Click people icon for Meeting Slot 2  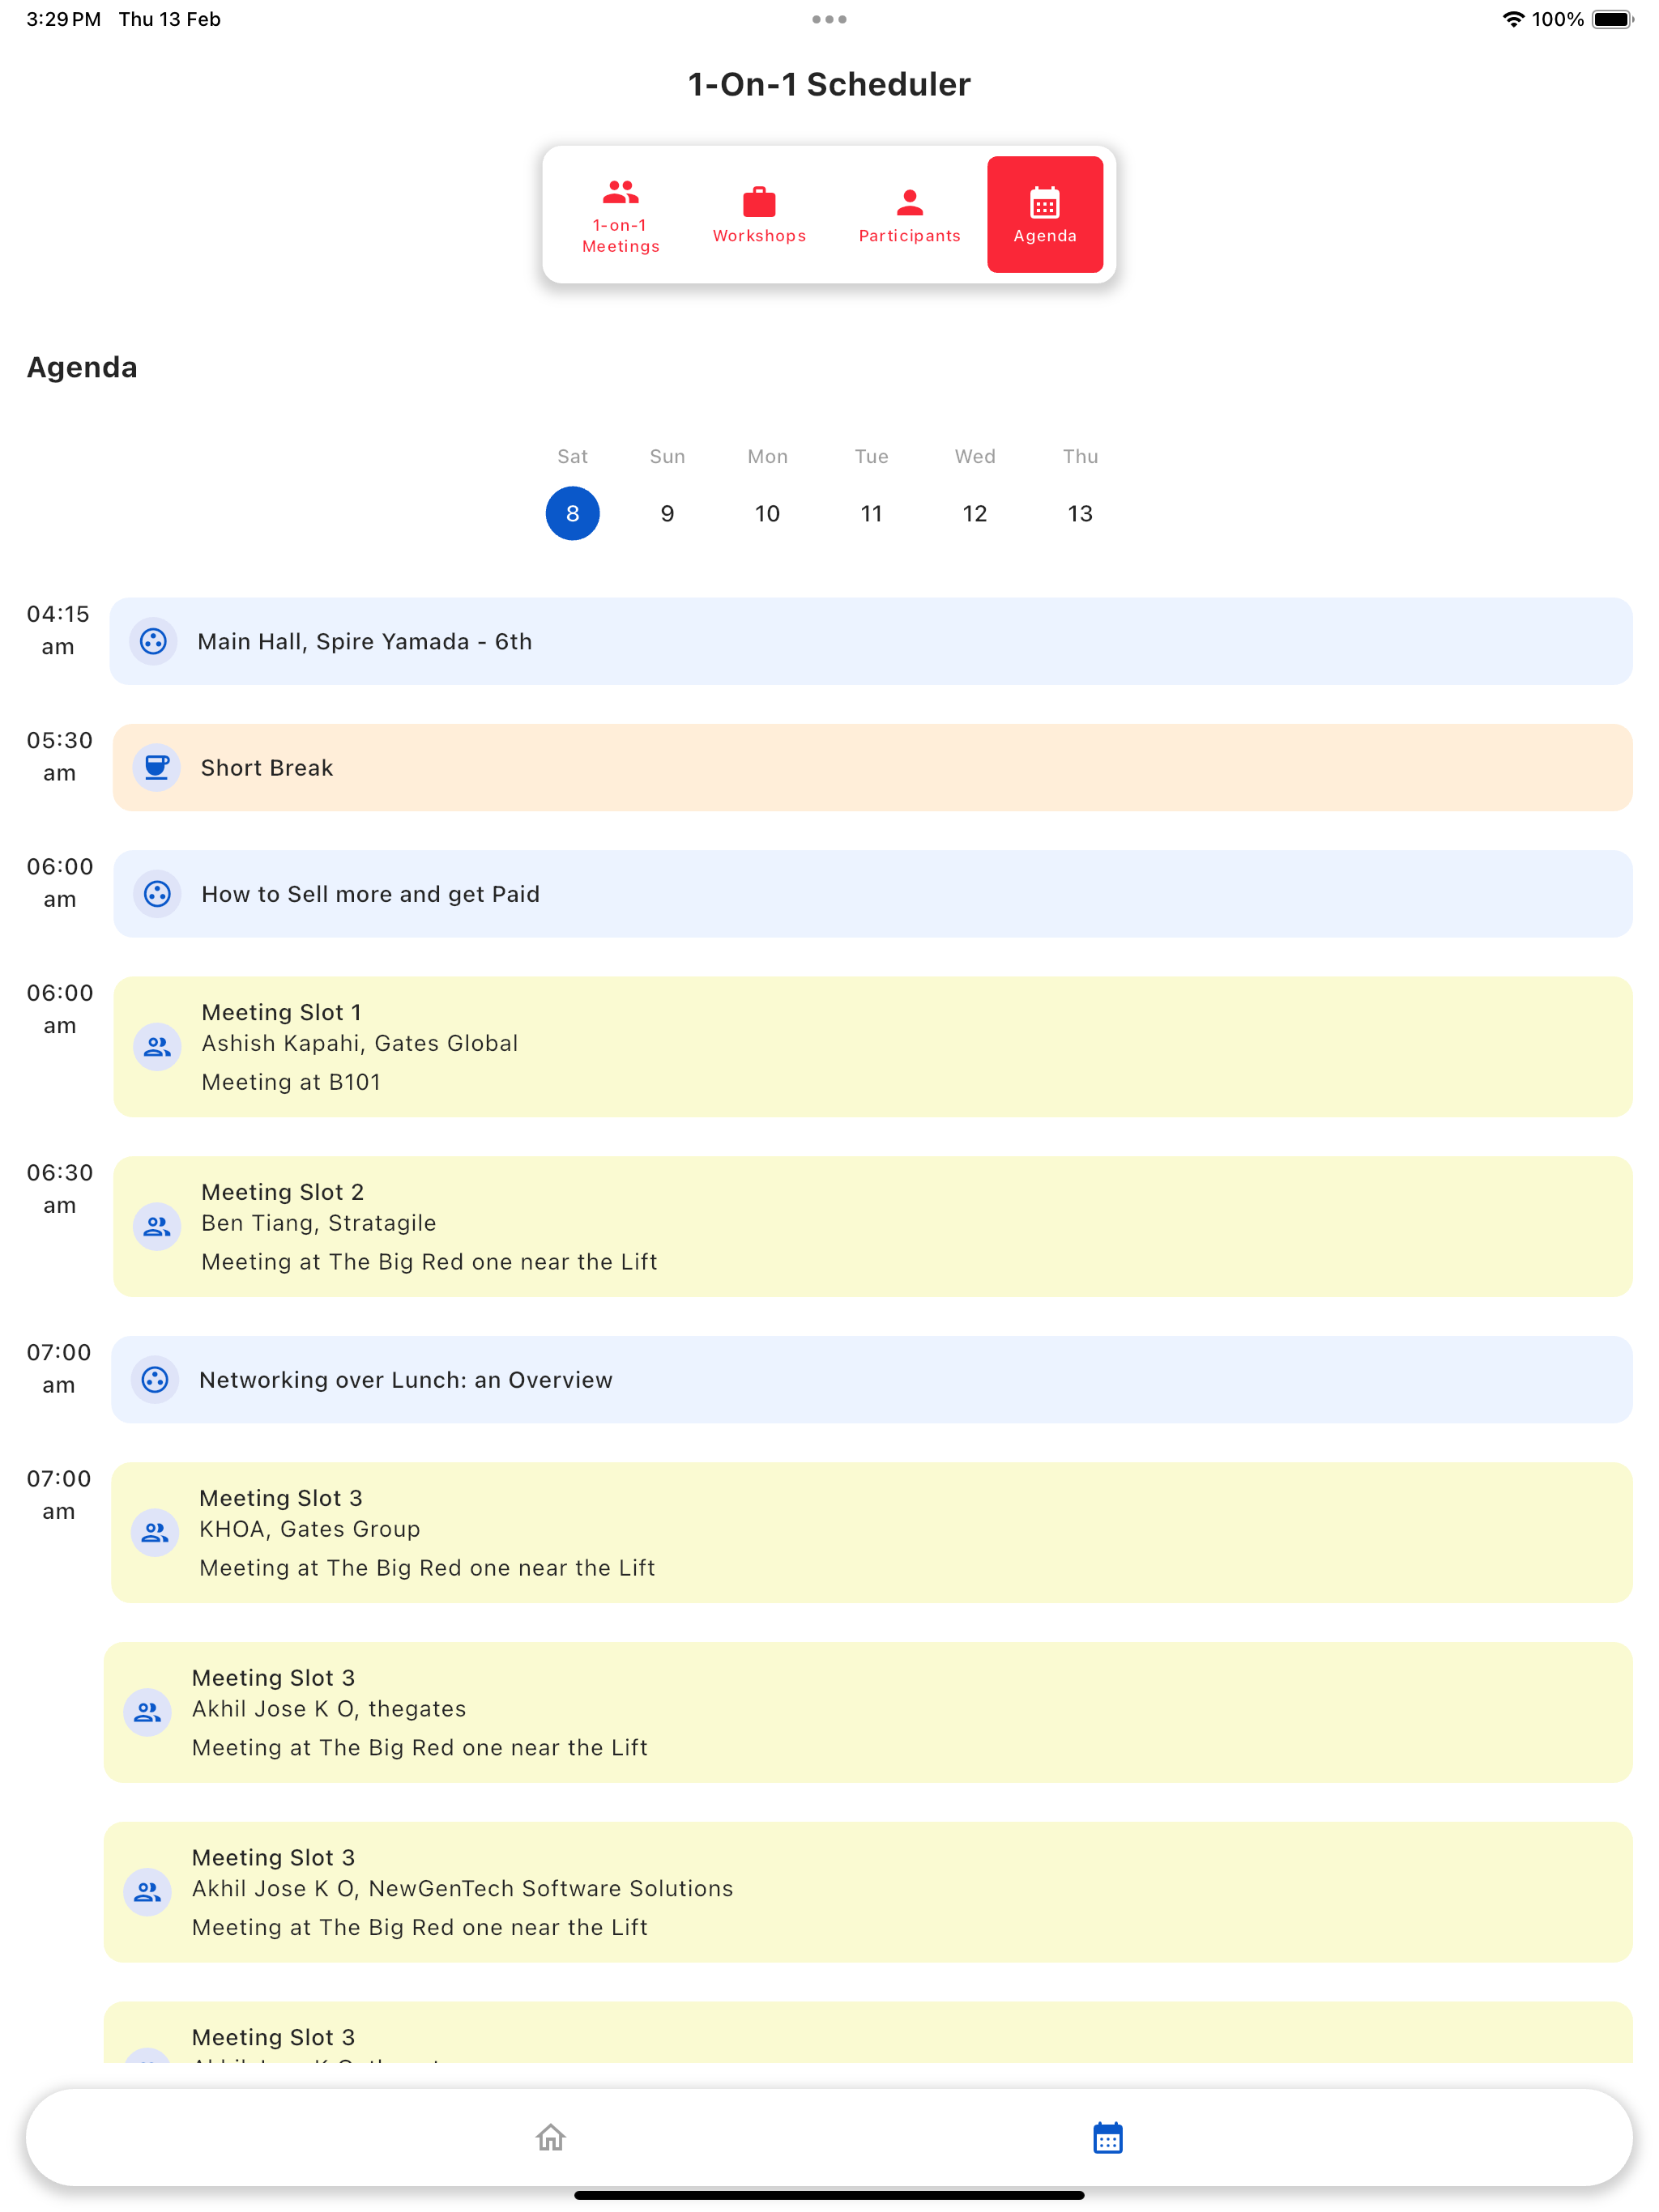(x=157, y=1226)
